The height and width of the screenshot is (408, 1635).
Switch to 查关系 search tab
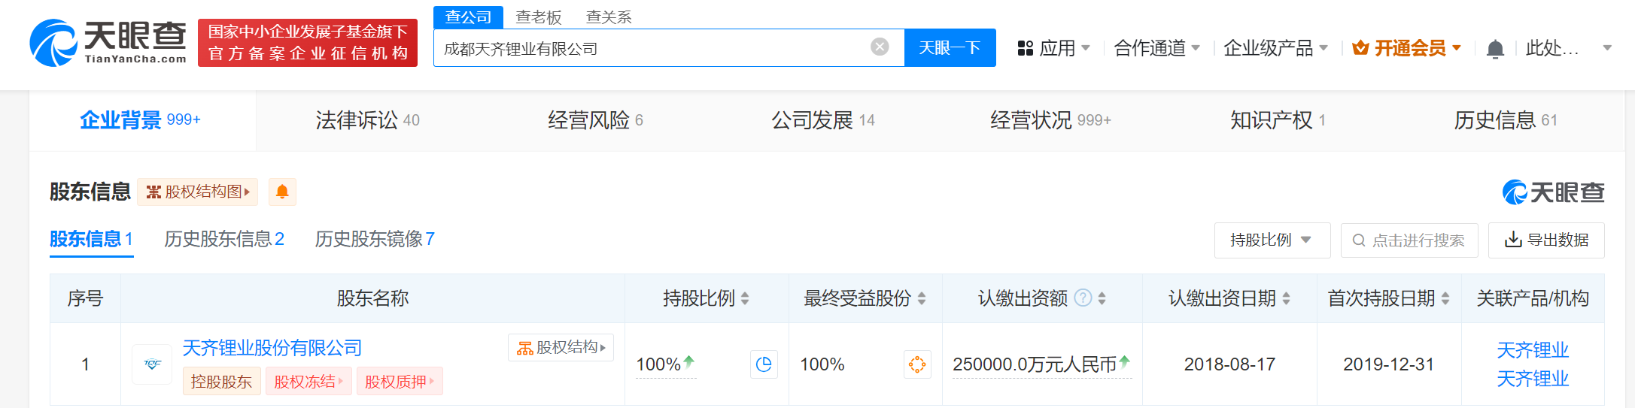(609, 17)
